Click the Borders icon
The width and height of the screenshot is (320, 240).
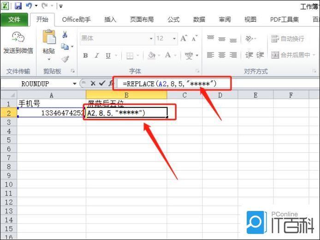[130, 55]
